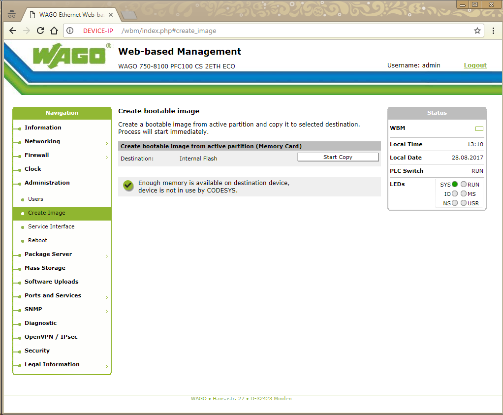
Task: Click the NS LED indicator
Action: [x=455, y=203]
